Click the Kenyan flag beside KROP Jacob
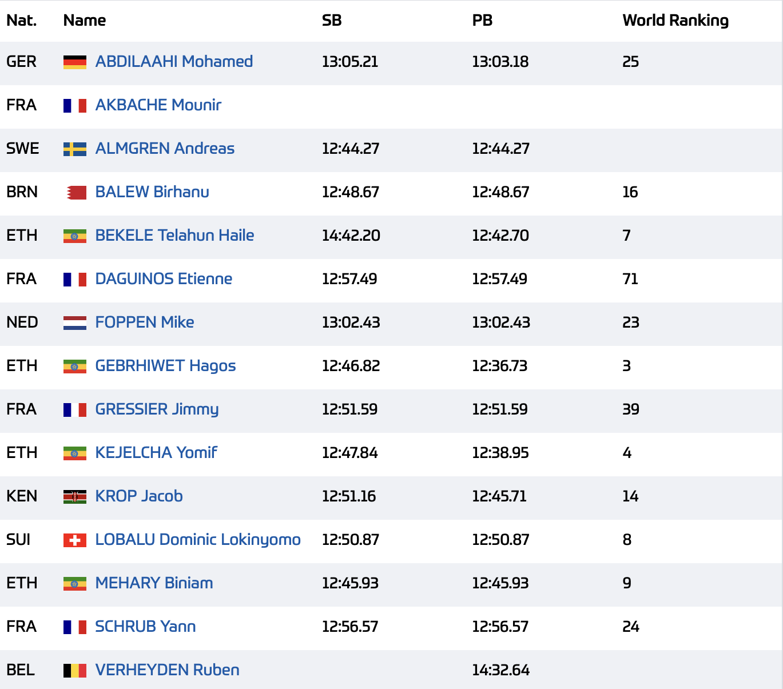783x689 pixels. click(x=75, y=496)
